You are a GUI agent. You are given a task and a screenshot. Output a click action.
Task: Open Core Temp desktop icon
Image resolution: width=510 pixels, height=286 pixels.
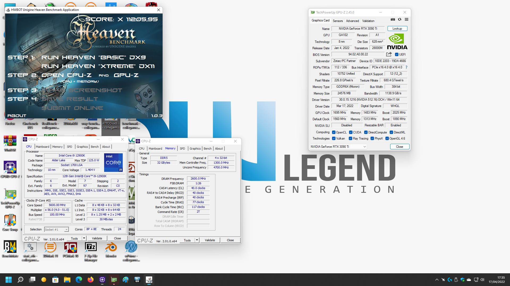[x=10, y=223]
